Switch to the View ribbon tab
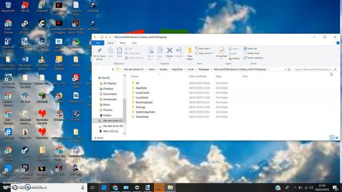The image size is (342, 192). (134, 43)
